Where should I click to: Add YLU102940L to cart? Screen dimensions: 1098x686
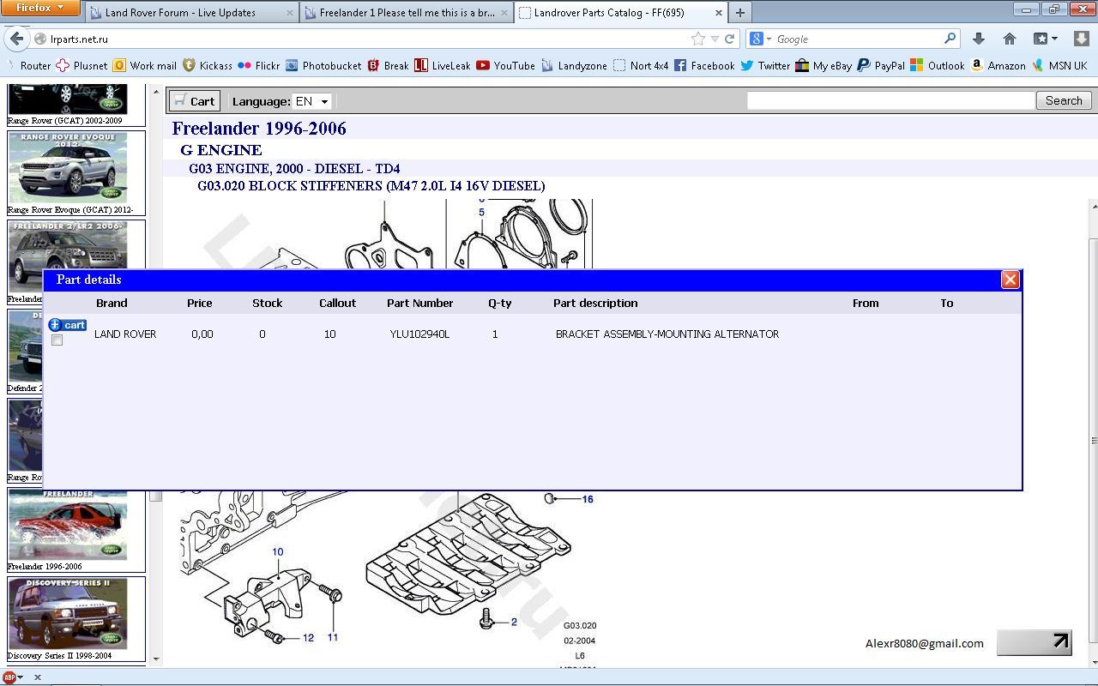pyautogui.click(x=68, y=325)
